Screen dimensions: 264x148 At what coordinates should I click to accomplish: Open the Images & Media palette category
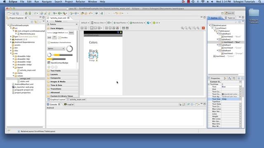pyautogui.click(x=62, y=81)
